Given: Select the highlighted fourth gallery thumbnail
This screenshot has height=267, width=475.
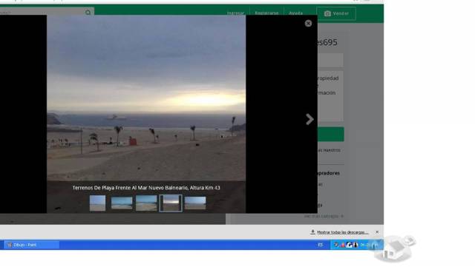Looking at the screenshot, I should (171, 203).
